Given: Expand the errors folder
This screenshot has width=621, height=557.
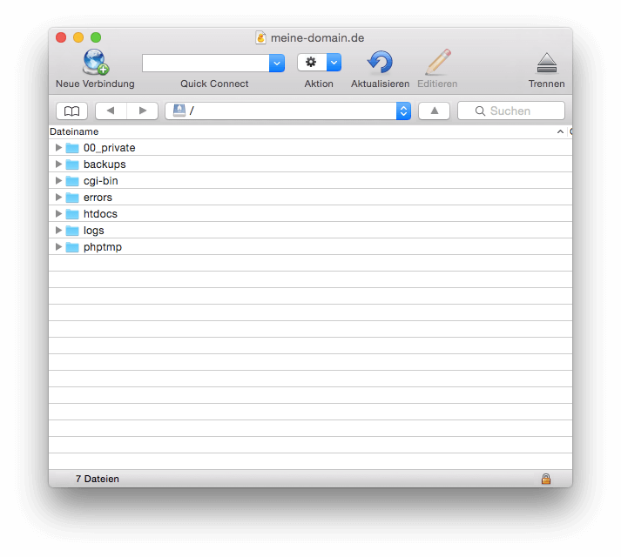Looking at the screenshot, I should (x=58, y=198).
